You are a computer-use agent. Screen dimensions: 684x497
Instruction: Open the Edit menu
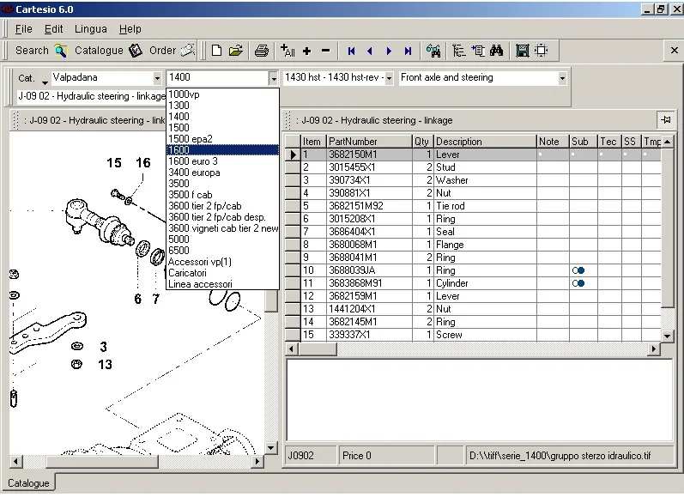[x=54, y=29]
